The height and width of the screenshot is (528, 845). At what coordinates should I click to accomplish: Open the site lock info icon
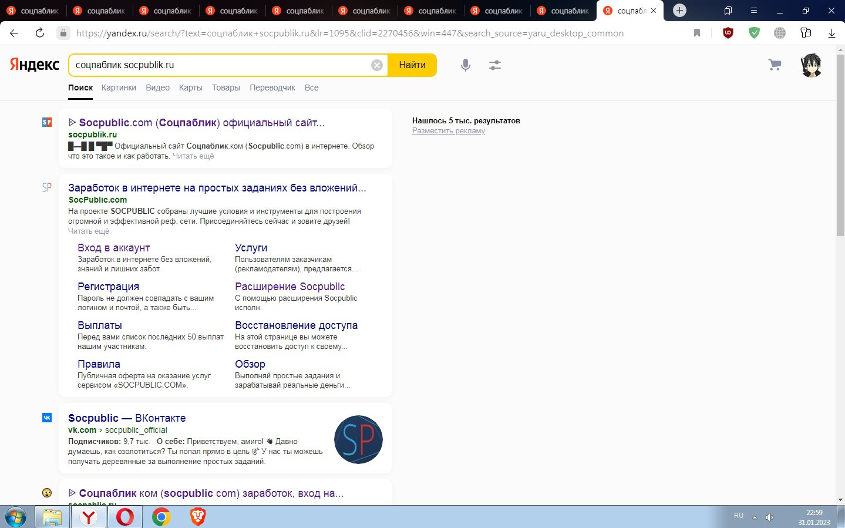pos(63,33)
